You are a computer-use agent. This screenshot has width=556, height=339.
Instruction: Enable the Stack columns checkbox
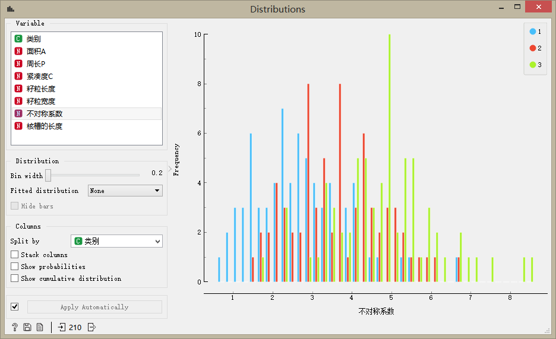[14, 255]
